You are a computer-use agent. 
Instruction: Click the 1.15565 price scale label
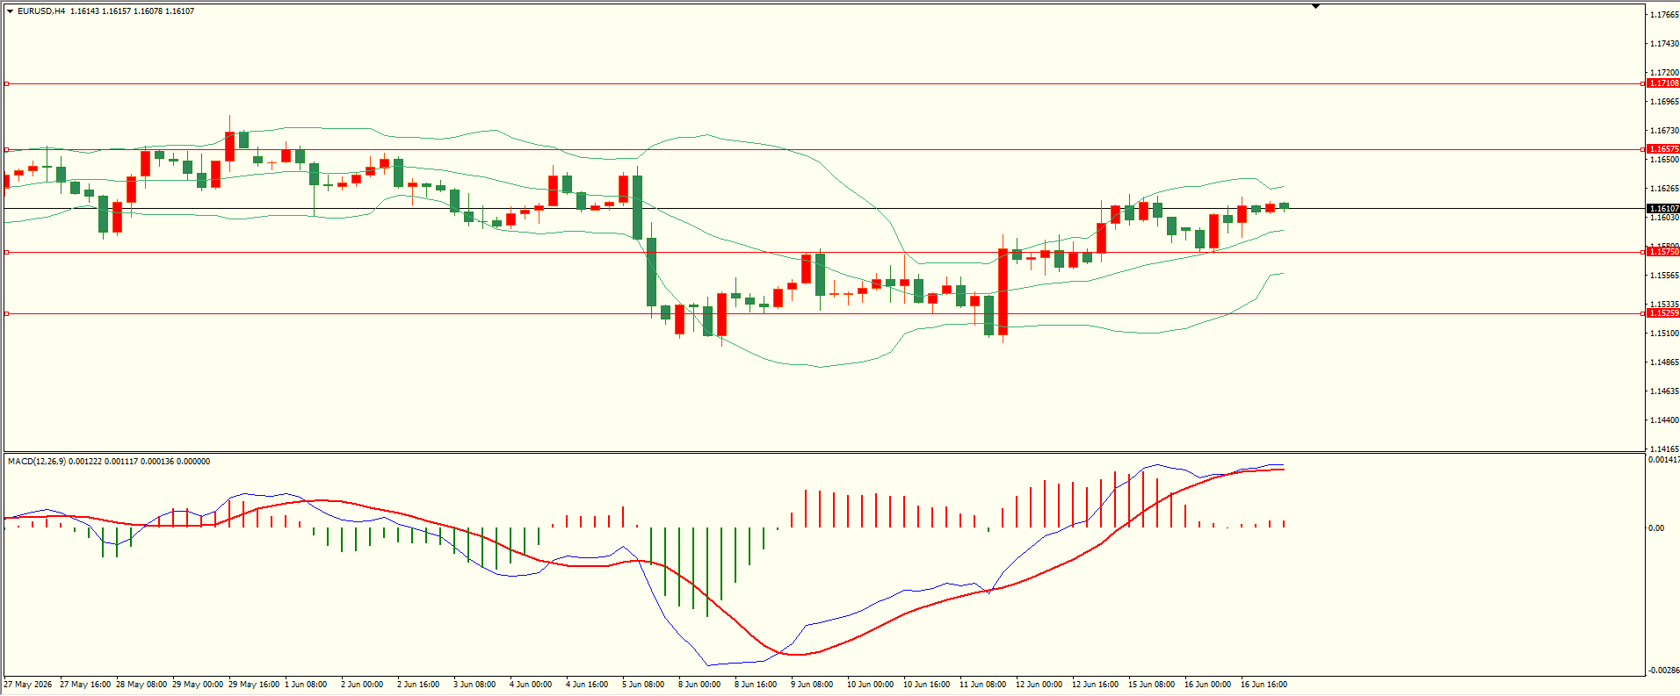click(1664, 276)
